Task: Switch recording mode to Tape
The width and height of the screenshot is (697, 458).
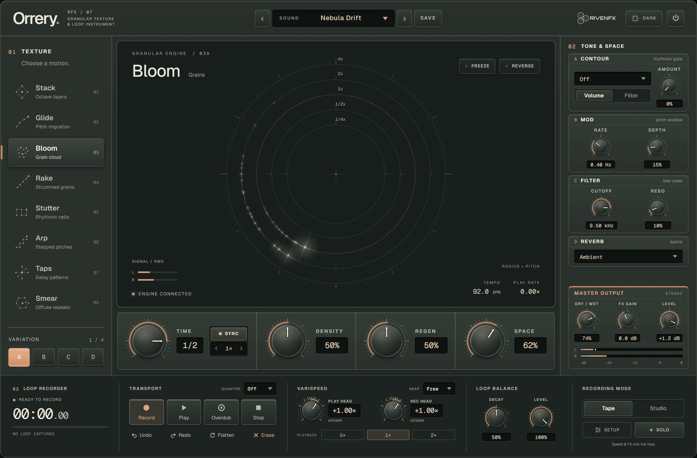Action: tap(608, 409)
